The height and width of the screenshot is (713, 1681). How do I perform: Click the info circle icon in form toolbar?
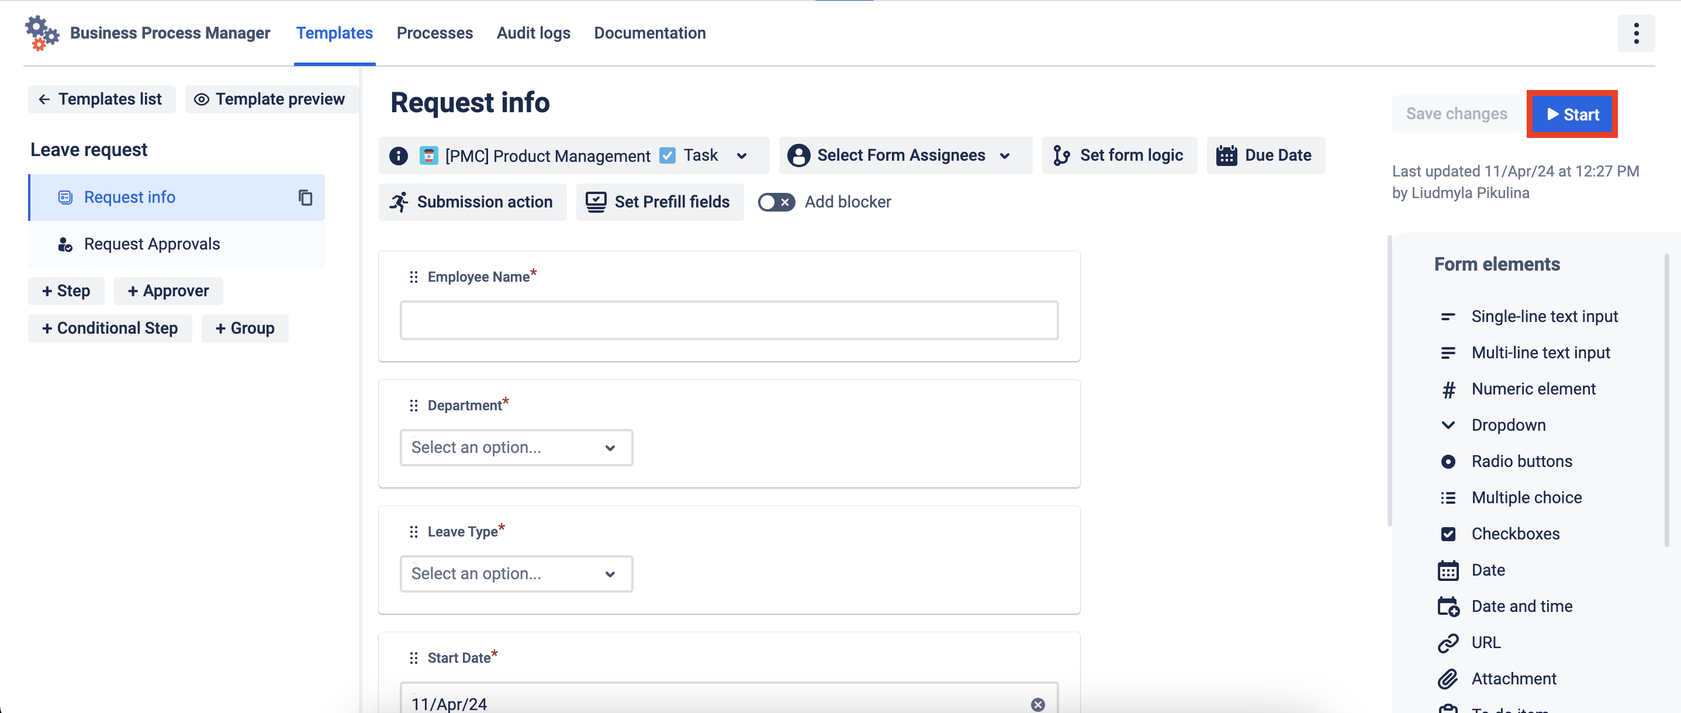point(398,156)
